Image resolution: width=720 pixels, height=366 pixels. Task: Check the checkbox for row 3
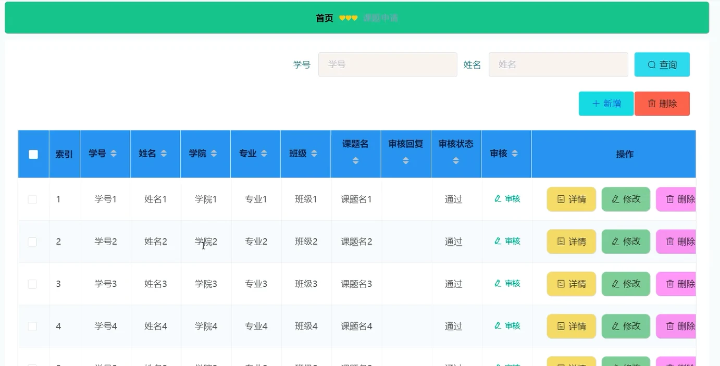tap(32, 284)
